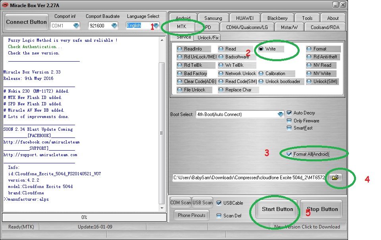This screenshot has height=240, width=381.
Task: Close the Miracle Box window
Action: pos(343,5)
